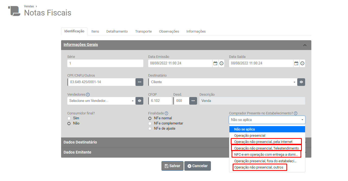This screenshot has width=348, height=181.
Task: Switch to Itens tab
Action: (95, 32)
